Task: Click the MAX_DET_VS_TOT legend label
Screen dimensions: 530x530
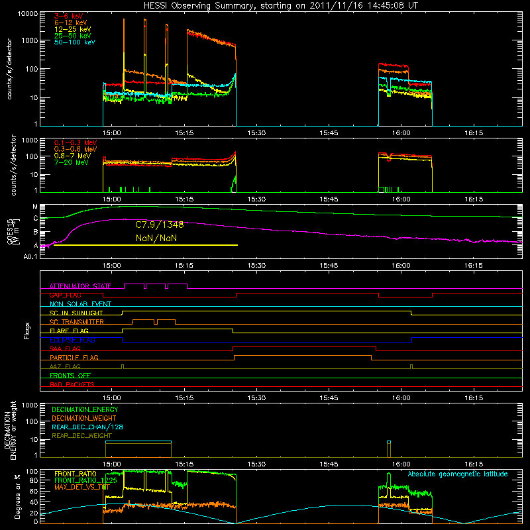Action: (x=82, y=487)
